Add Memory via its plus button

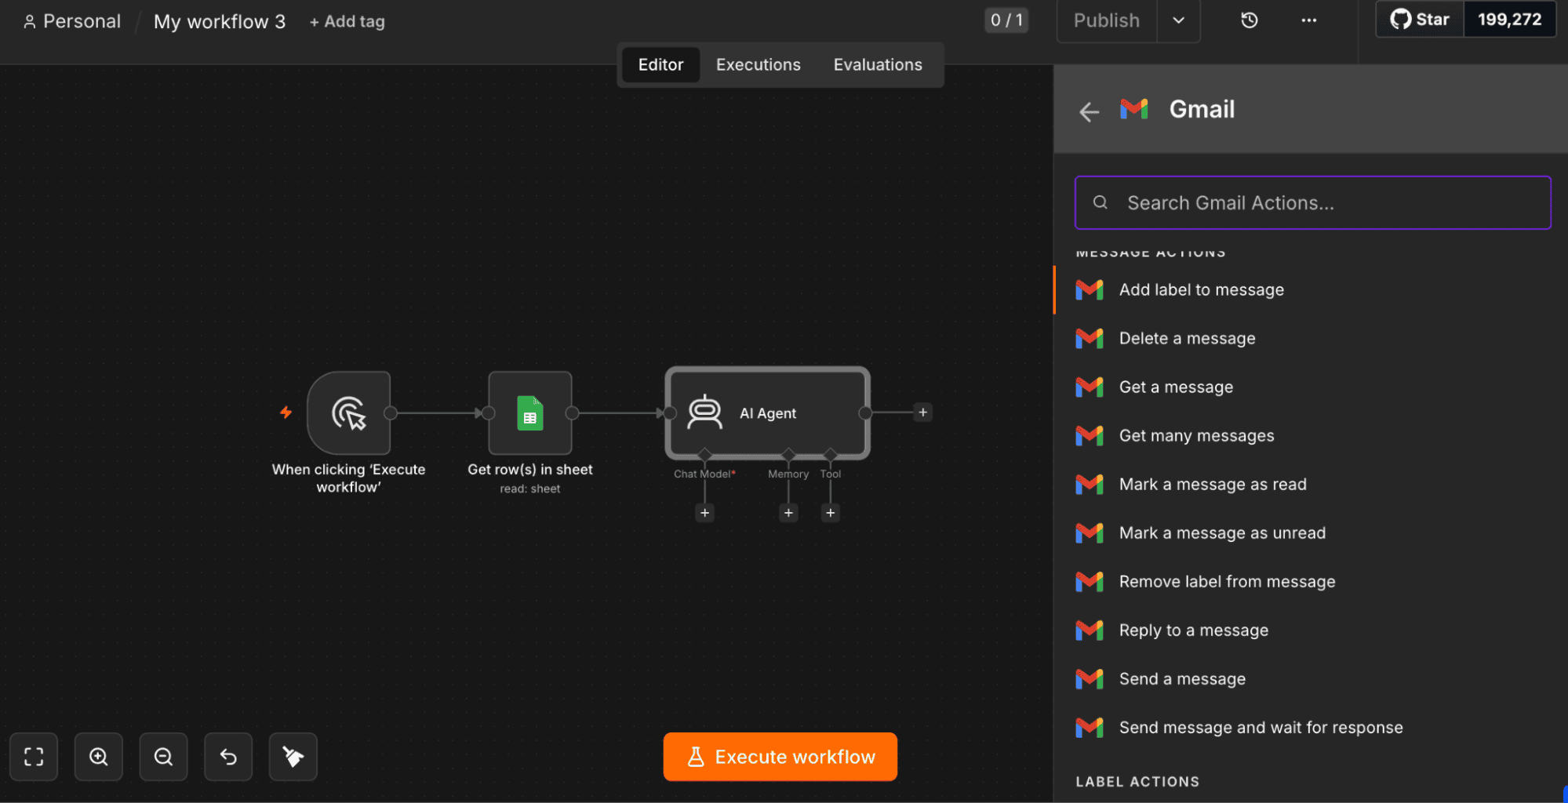tap(788, 513)
